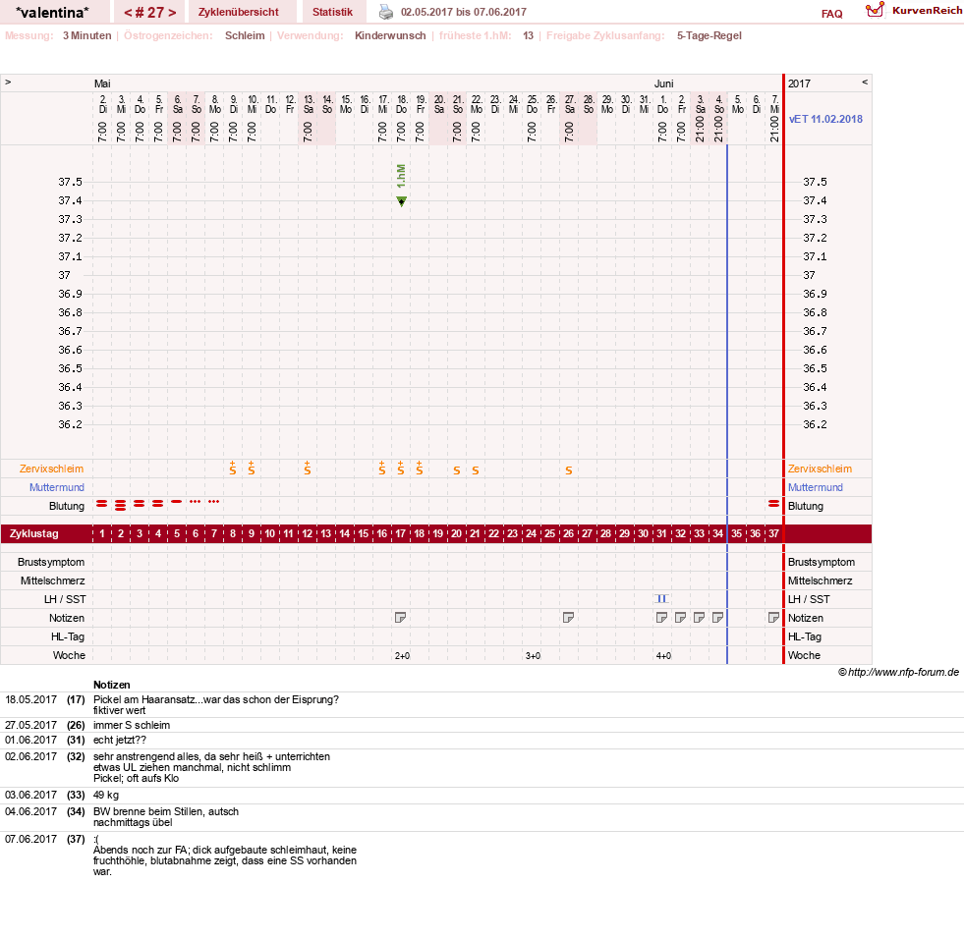The image size is (964, 939).
Task: Open the note icon on cycle day 37
Action: 773,618
